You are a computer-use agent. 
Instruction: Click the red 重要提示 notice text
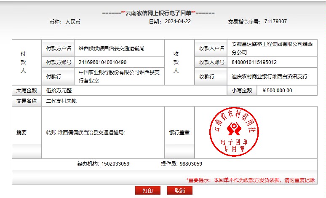point(250,180)
